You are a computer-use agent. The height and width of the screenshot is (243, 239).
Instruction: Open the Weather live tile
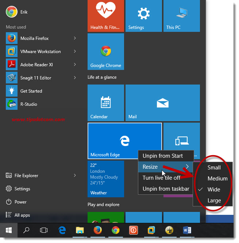click(x=105, y=179)
